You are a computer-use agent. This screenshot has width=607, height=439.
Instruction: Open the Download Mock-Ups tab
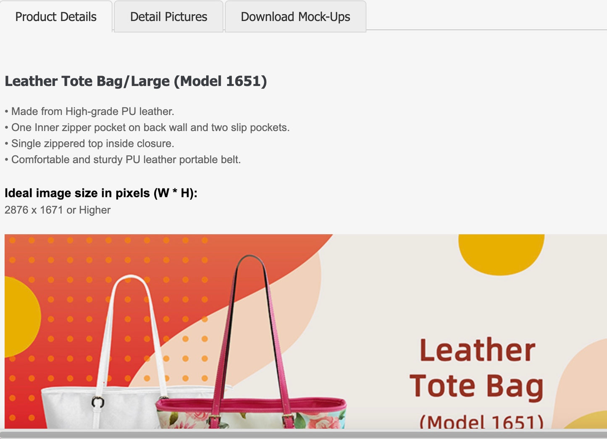[295, 16]
